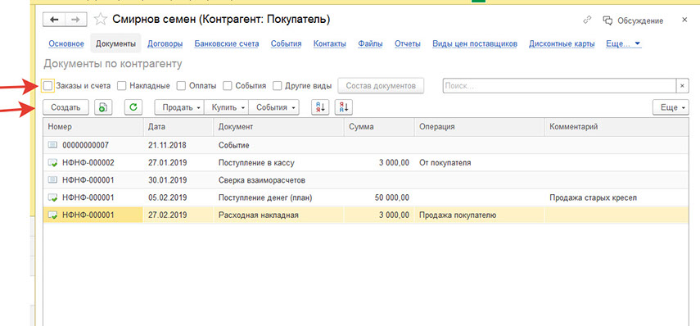Refresh the document list with the green arrow
The height and width of the screenshot is (326, 700).
[x=133, y=107]
